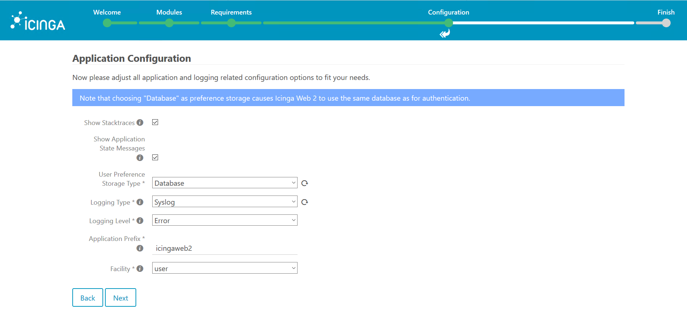Open the Logging Type dropdown showing Syslog
Image resolution: width=687 pixels, height=310 pixels.
[x=225, y=202]
